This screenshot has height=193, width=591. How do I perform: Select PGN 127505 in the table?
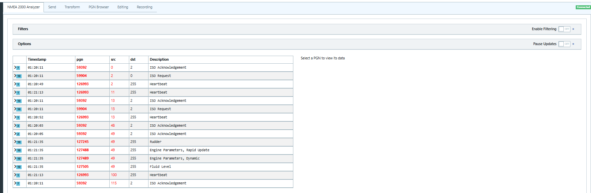click(83, 166)
